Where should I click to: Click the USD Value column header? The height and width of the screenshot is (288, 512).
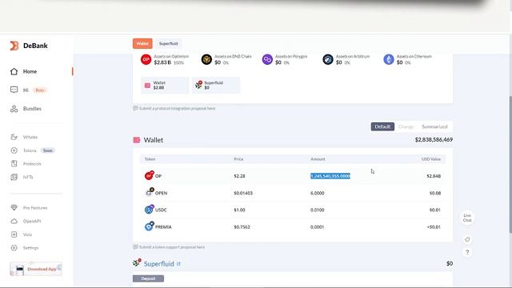431,159
